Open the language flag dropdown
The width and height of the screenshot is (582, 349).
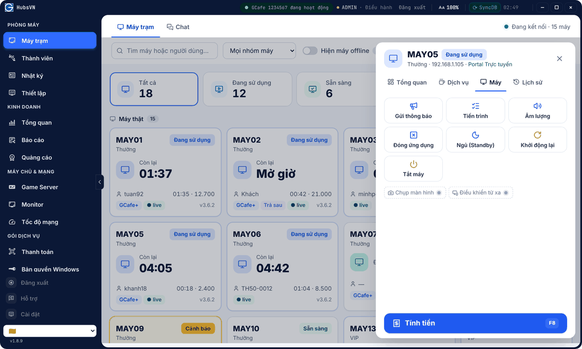point(50,331)
